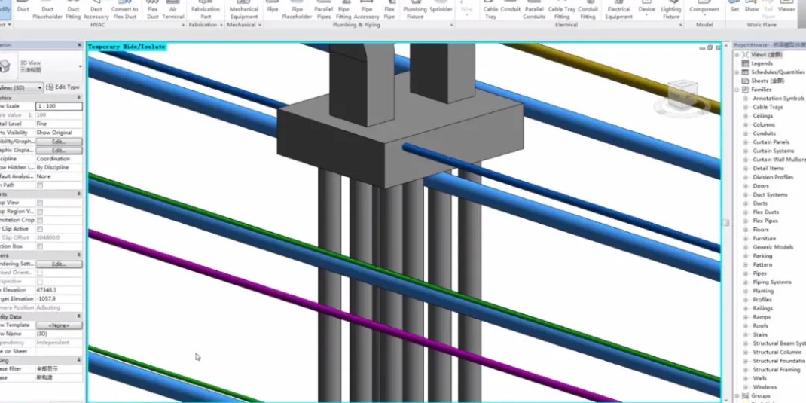Toggle the Crop Region Visible checkbox
Viewport: 806px width, 403px height.
click(40, 212)
